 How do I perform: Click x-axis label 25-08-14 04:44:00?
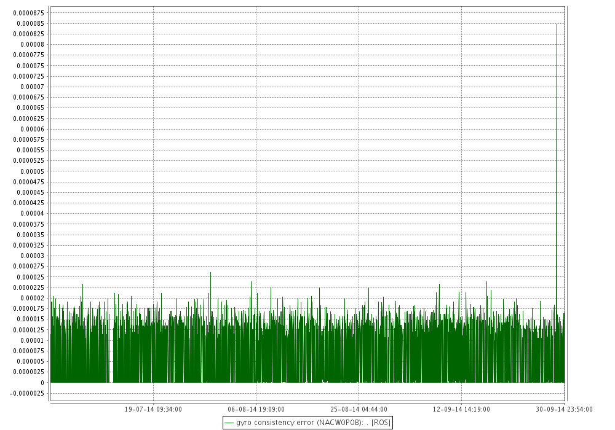tap(359, 409)
